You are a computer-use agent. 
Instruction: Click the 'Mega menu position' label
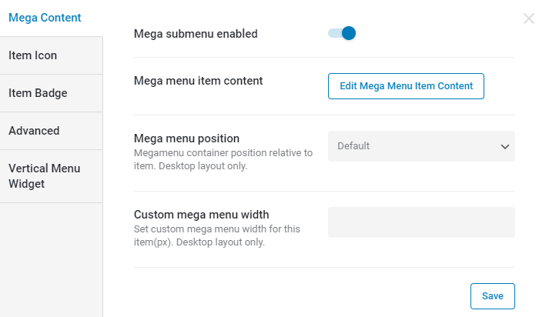186,138
